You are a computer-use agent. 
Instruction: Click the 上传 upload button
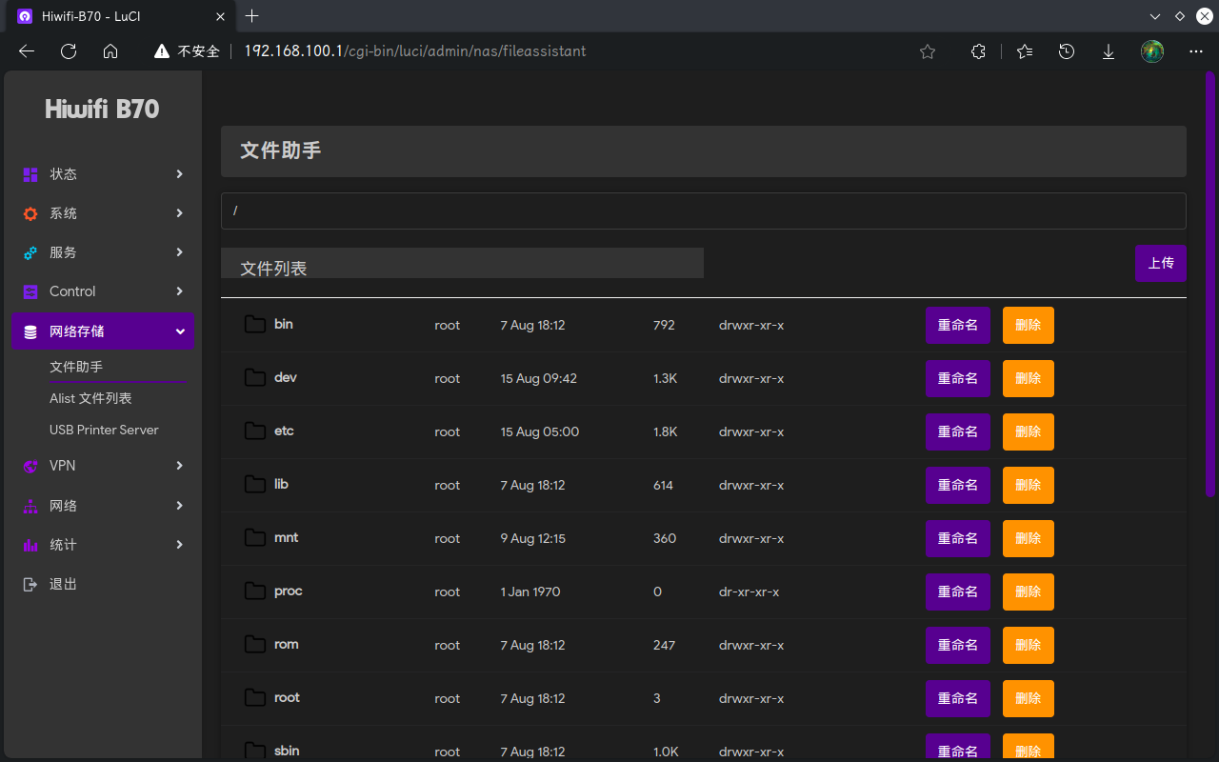[x=1160, y=263]
